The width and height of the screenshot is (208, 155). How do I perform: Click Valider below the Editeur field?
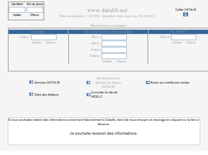(107, 61)
